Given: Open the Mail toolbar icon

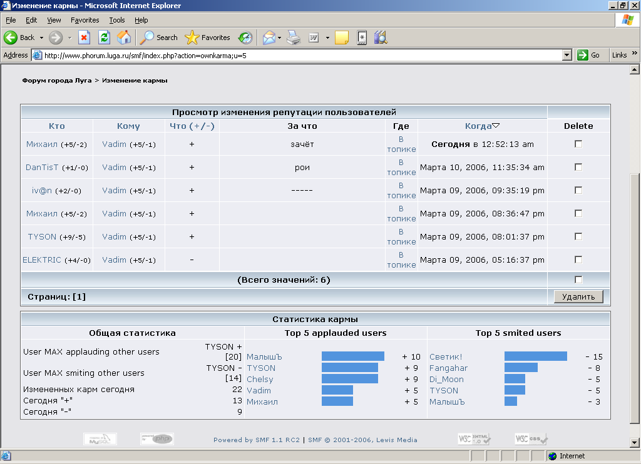Looking at the screenshot, I should 269,38.
